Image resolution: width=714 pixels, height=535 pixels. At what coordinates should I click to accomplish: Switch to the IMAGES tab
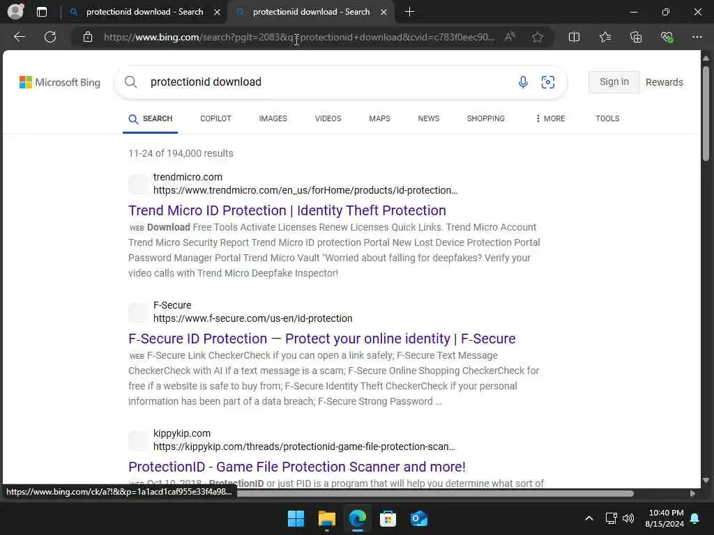(x=273, y=118)
